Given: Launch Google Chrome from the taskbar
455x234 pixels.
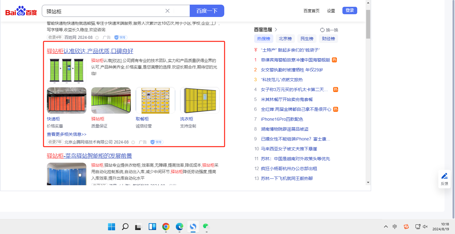Looking at the screenshot, I should point(166,227).
